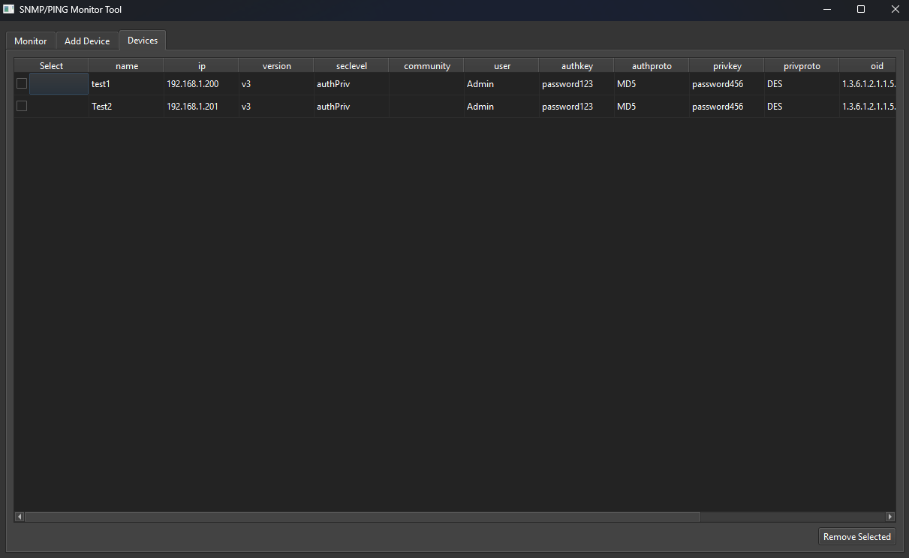Click the right arrow of the horizontal scrollbar
Screen dimensions: 909x558
pos(890,517)
